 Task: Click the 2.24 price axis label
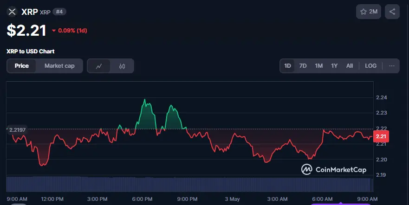pos(381,97)
